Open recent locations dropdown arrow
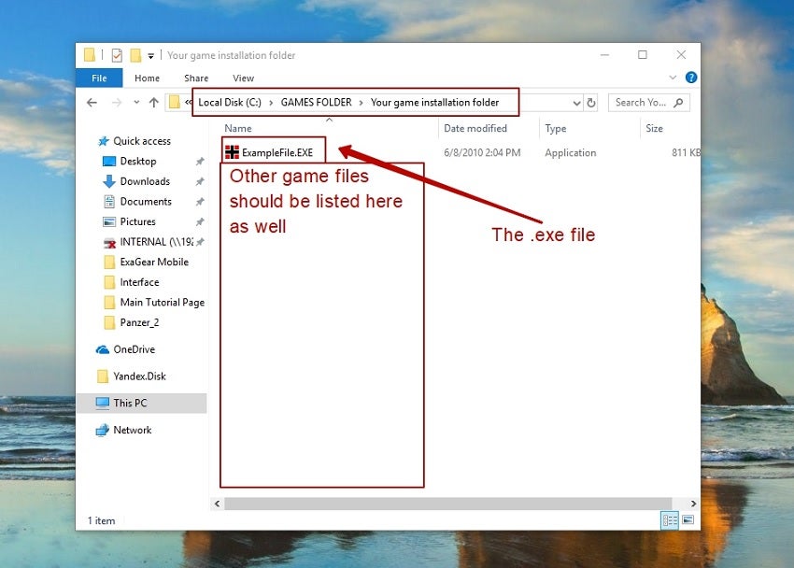The height and width of the screenshot is (568, 794). tap(136, 103)
